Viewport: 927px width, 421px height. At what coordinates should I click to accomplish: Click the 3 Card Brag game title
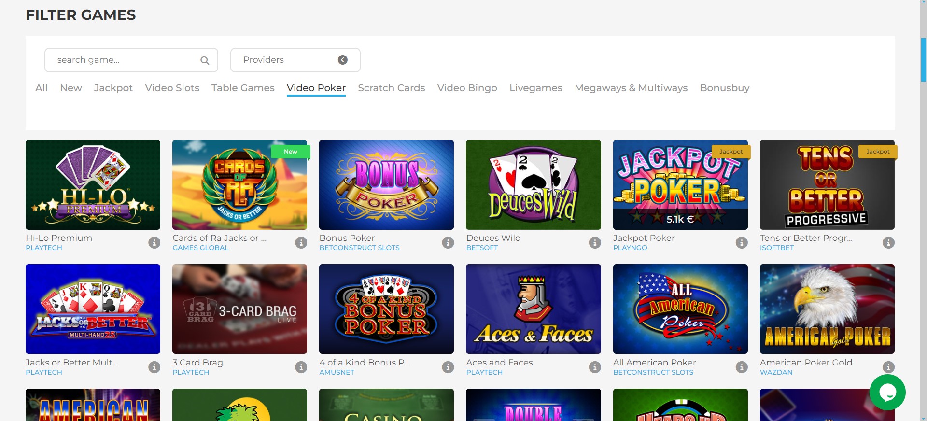[197, 362]
